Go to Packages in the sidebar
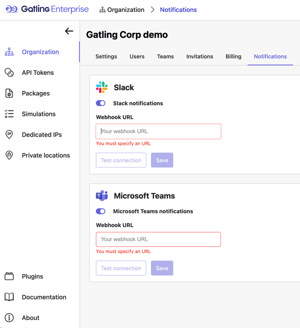The width and height of the screenshot is (300, 328). click(36, 93)
